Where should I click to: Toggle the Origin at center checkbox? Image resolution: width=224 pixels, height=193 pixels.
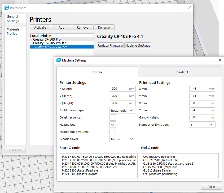(113, 117)
